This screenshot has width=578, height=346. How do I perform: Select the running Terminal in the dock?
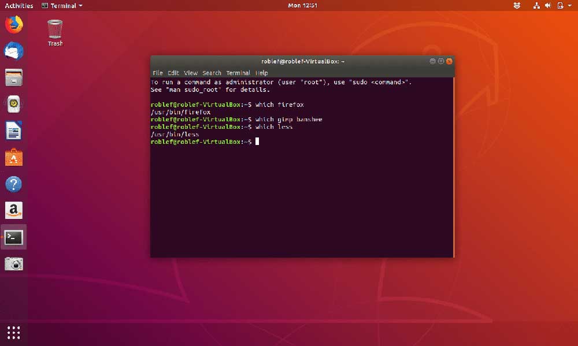pyautogui.click(x=13, y=237)
